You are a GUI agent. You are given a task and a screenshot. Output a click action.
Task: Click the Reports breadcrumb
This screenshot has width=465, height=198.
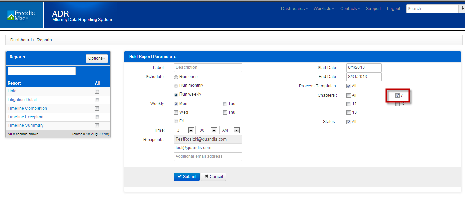coord(44,40)
